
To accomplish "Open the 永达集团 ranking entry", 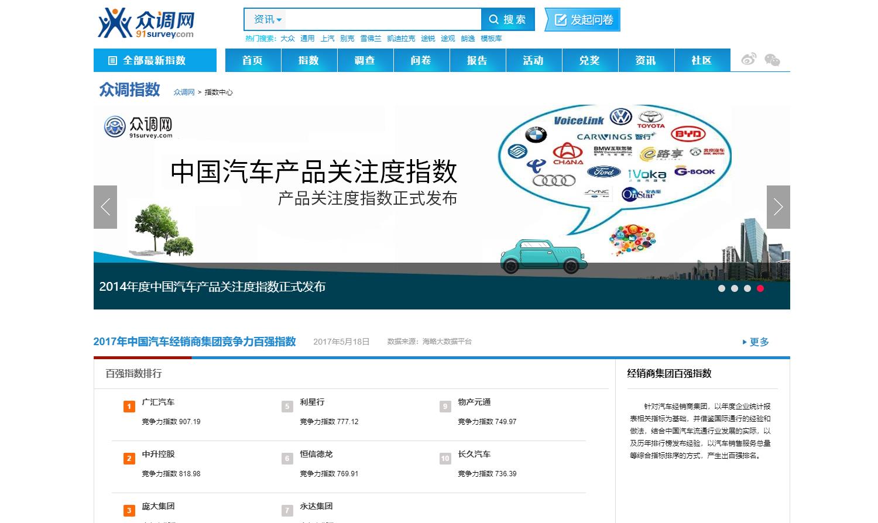I will point(316,507).
